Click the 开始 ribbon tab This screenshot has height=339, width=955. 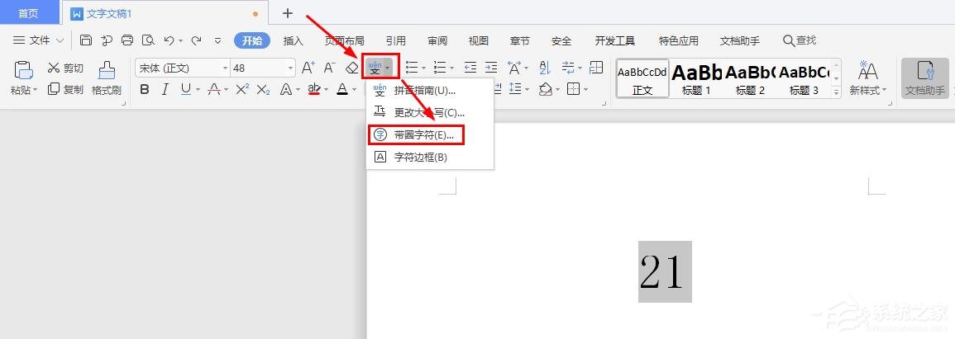pyautogui.click(x=252, y=40)
